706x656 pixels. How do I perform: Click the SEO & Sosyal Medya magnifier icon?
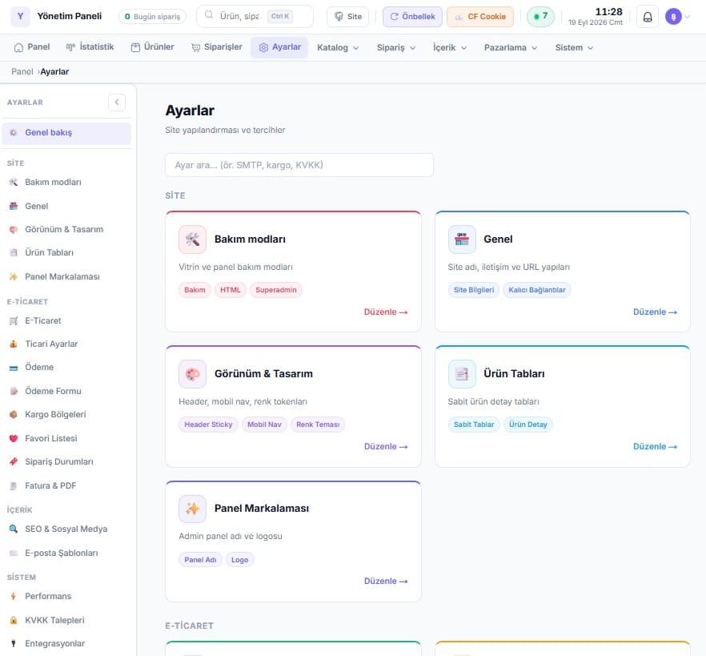[14, 529]
